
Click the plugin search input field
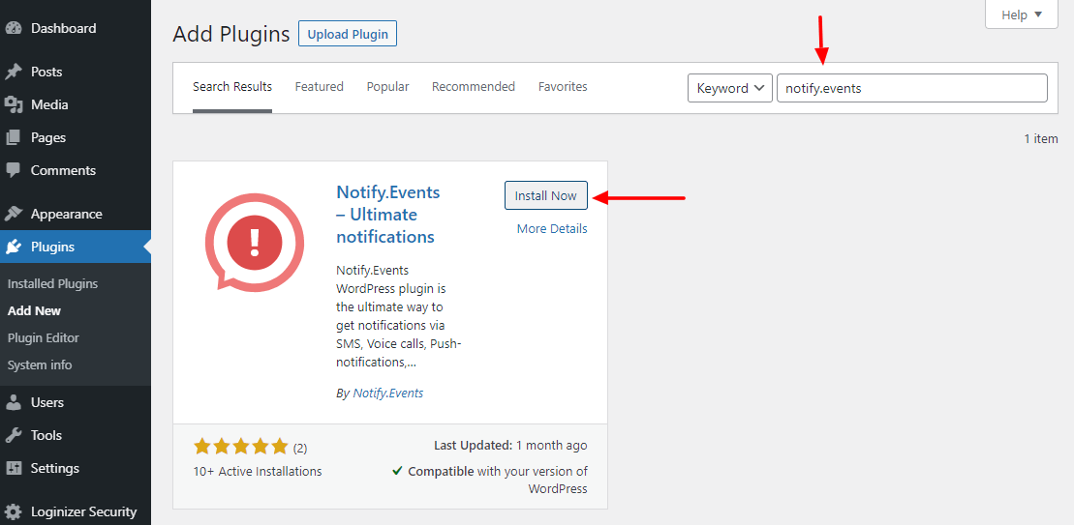(x=911, y=88)
